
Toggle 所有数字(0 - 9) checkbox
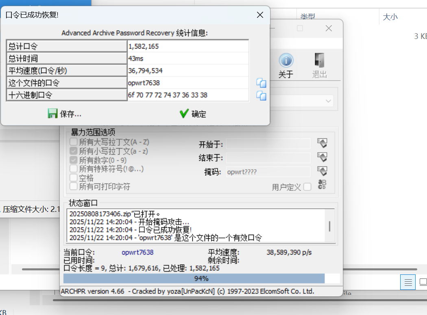point(74,160)
